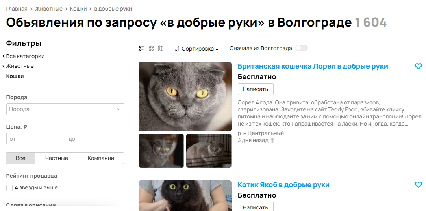Image resolution: width=426 pixels, height=211 pixels.
Task: Click Написать button for Лорел listing
Action: click(x=256, y=89)
